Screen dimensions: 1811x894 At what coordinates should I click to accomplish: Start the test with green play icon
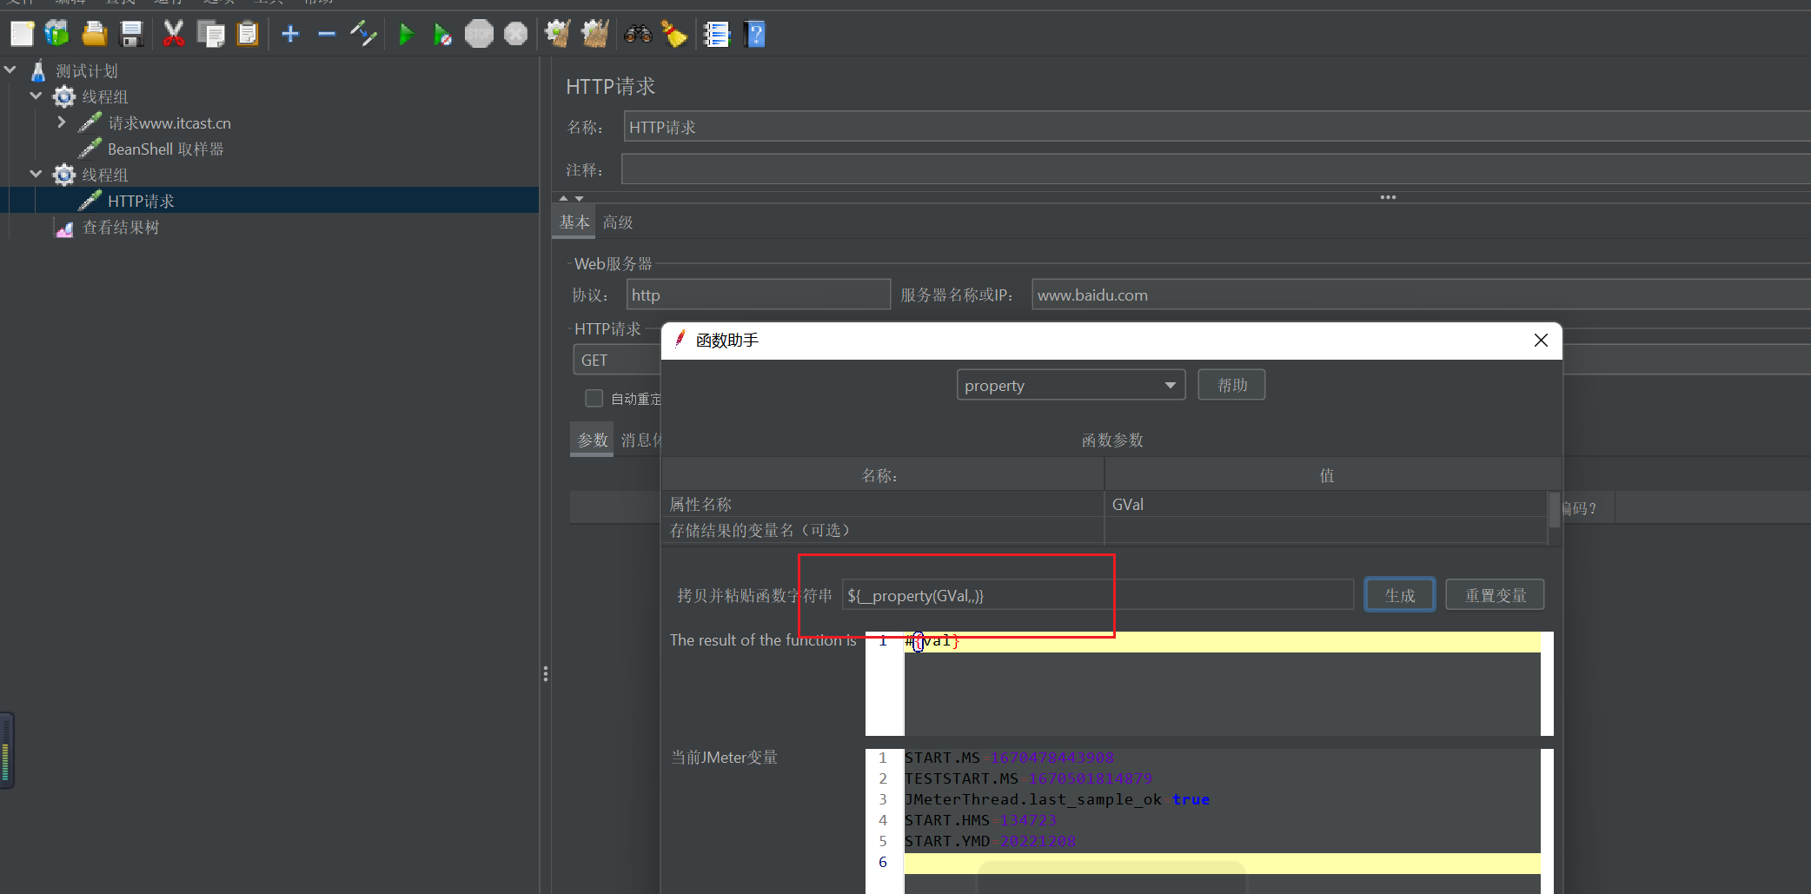pos(406,35)
